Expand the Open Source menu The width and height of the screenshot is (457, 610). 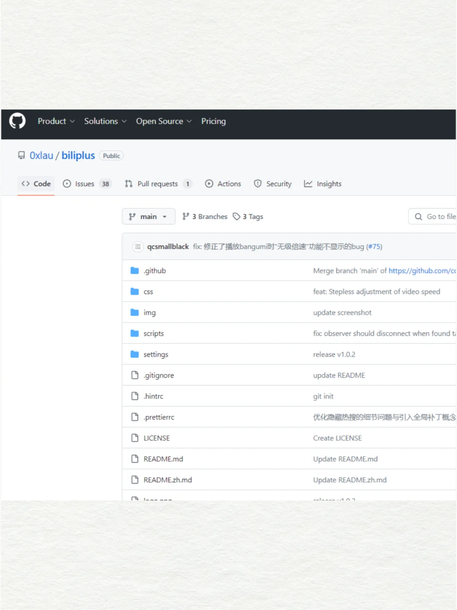tap(164, 121)
